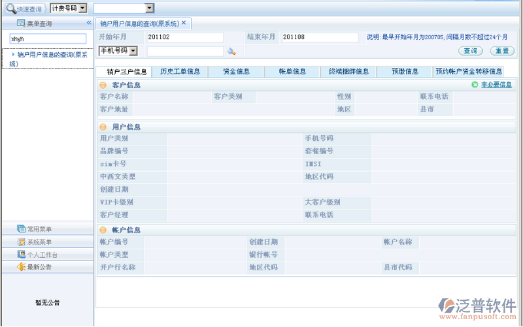Click the search icon beside the 手机号码 field
The image size is (523, 327).
point(231,51)
